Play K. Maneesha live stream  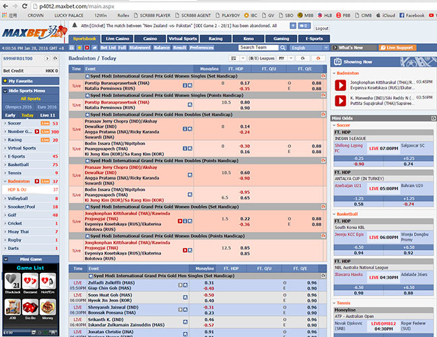coord(340,100)
